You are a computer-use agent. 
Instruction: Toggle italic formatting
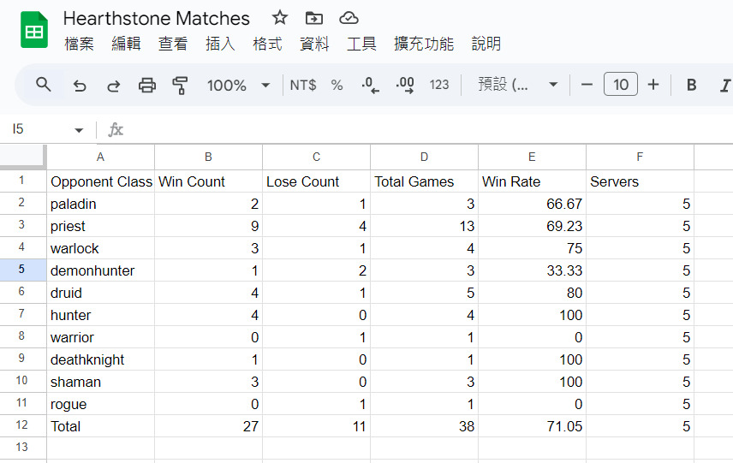[x=724, y=85]
